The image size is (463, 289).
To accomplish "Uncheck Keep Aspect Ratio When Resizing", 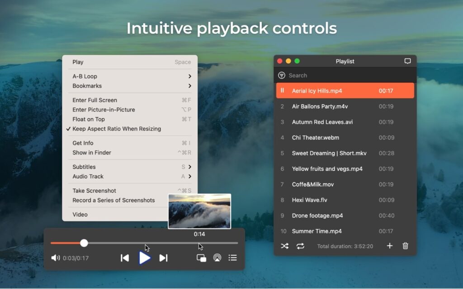I will point(116,129).
